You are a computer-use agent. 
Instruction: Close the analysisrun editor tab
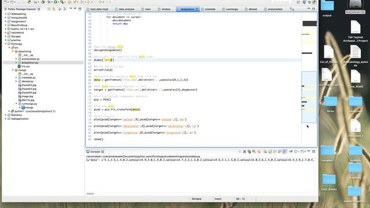(197, 9)
